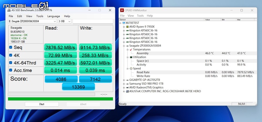The image size is (262, 122).
Task: Click the Seq read result 7876.52 MB/s
Action: [x=60, y=47]
